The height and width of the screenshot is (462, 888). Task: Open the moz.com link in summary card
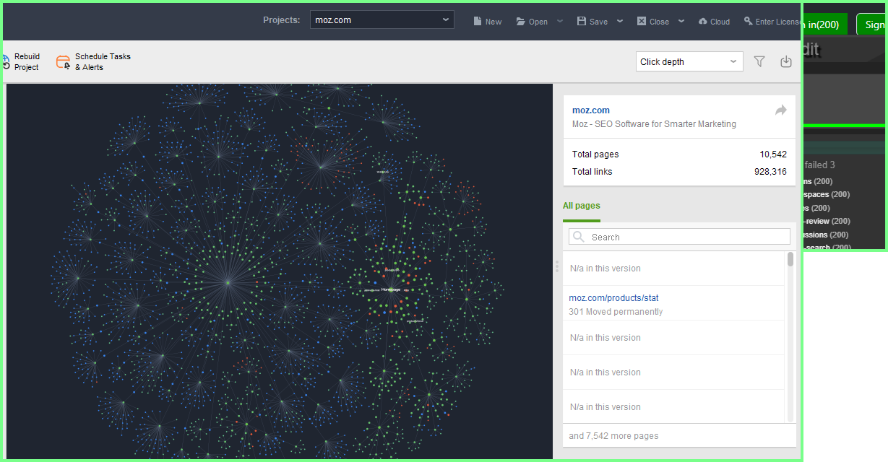591,110
